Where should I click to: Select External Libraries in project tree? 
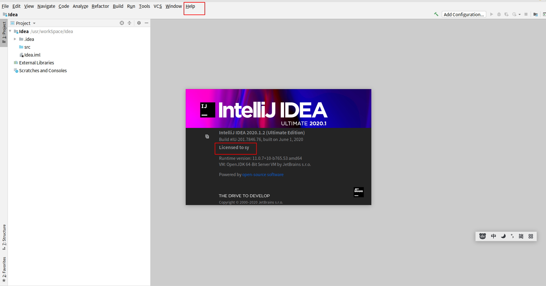point(79,63)
